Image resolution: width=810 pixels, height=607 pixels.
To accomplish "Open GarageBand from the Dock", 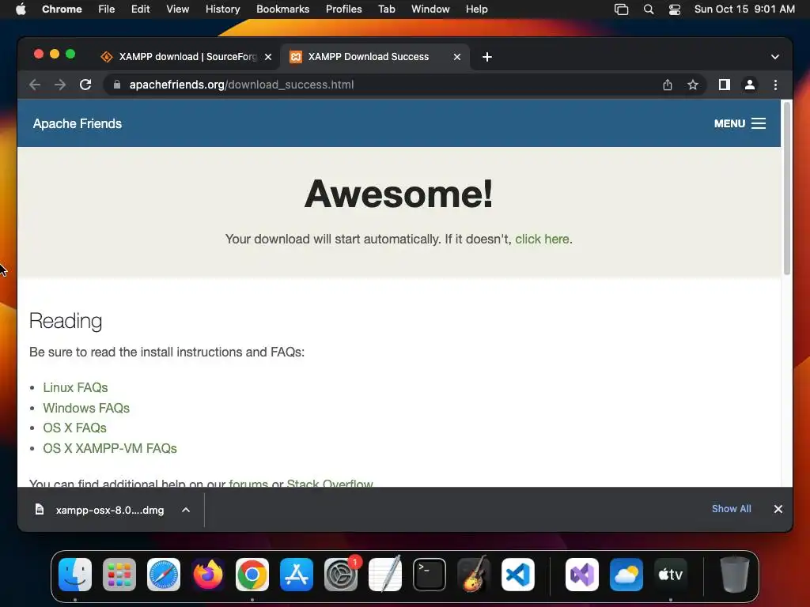I will click(x=474, y=574).
